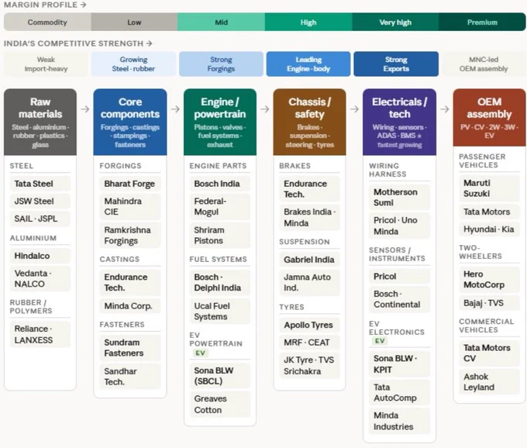Open the Core components column header
Screen dimensions: 527x448
130,122
